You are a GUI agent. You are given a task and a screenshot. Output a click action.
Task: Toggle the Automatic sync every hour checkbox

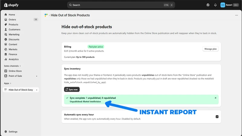[x=217, y=117]
